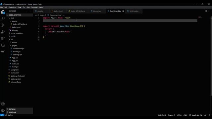Image resolution: width=212 pixels, height=119 pixels.
Task: Open package.json in the file tree
Action: 16,79
